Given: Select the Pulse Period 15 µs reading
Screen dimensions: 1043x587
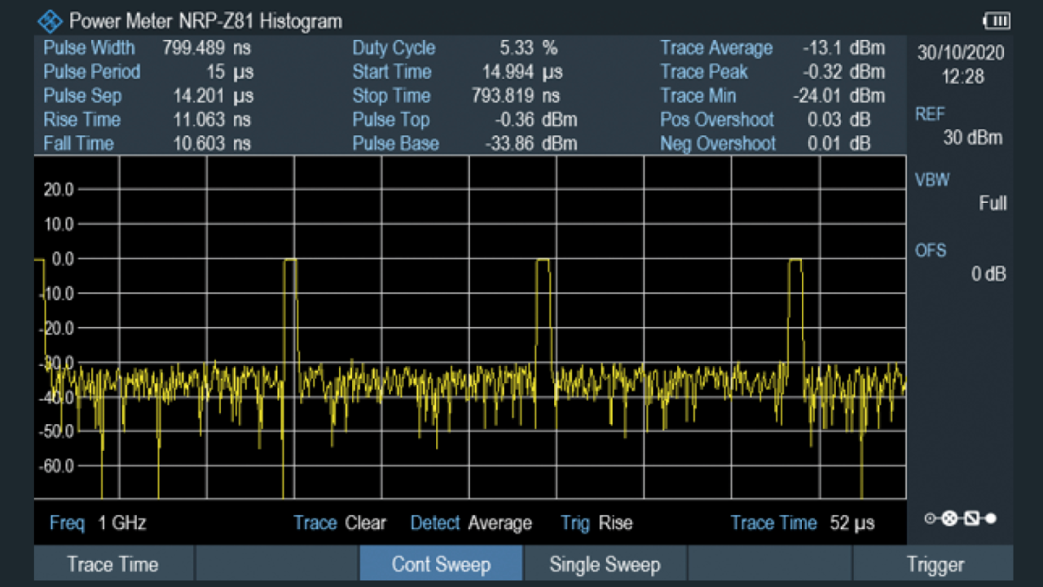Looking at the screenshot, I should pyautogui.click(x=147, y=72).
